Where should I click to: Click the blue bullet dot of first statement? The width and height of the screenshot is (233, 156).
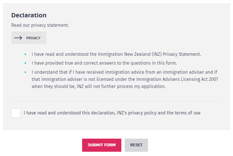25,54
